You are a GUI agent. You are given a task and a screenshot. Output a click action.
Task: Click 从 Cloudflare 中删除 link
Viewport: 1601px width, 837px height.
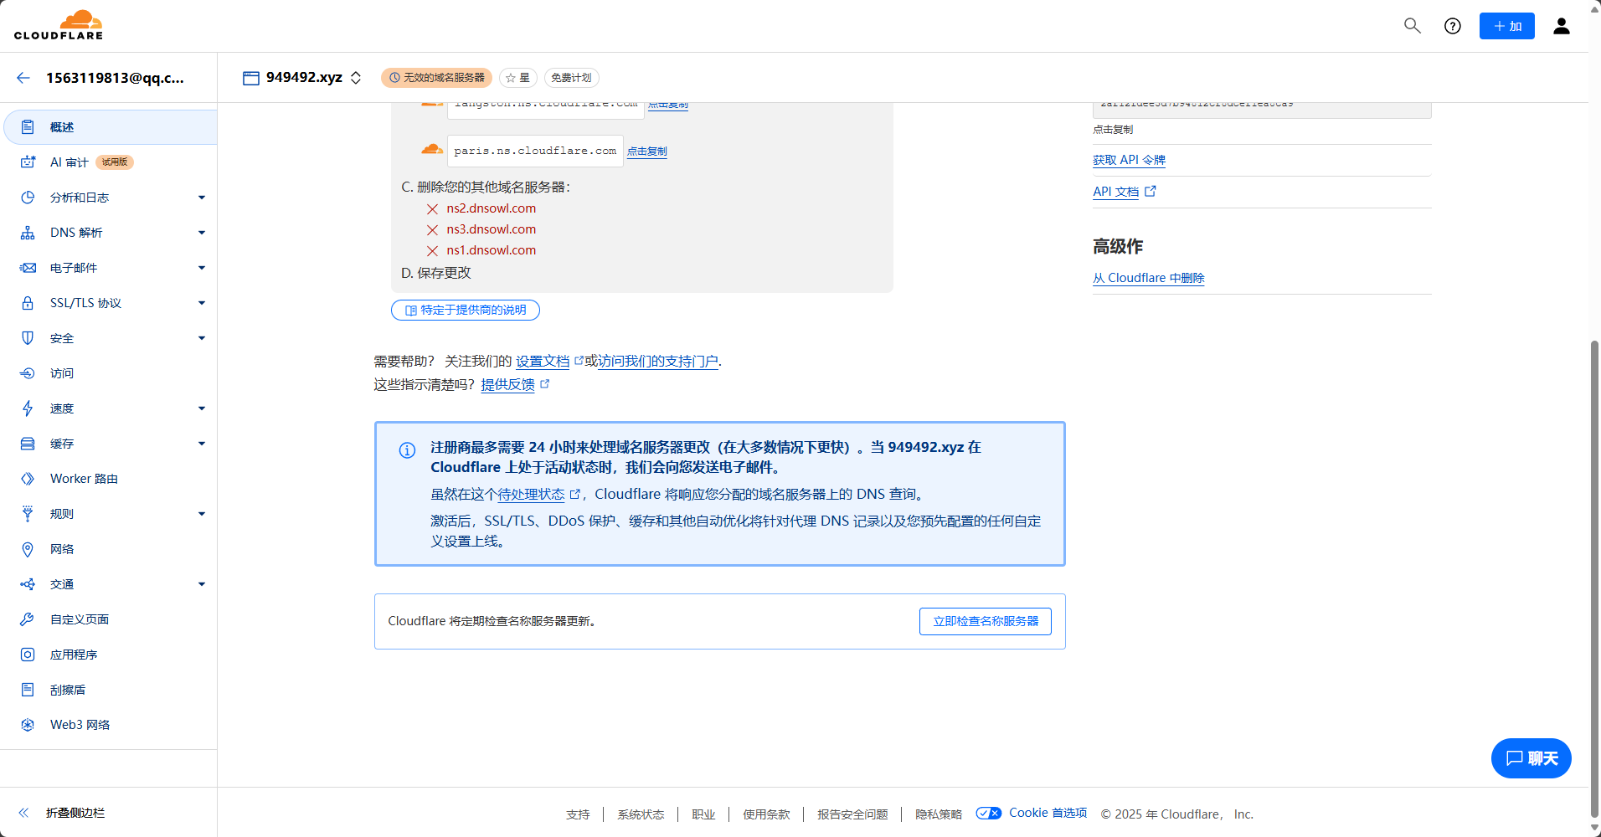[1149, 278]
